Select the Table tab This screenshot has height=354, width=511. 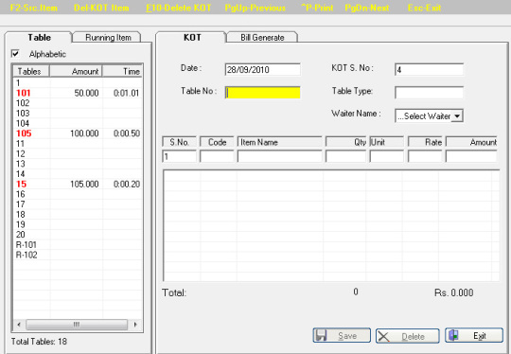[39, 37]
